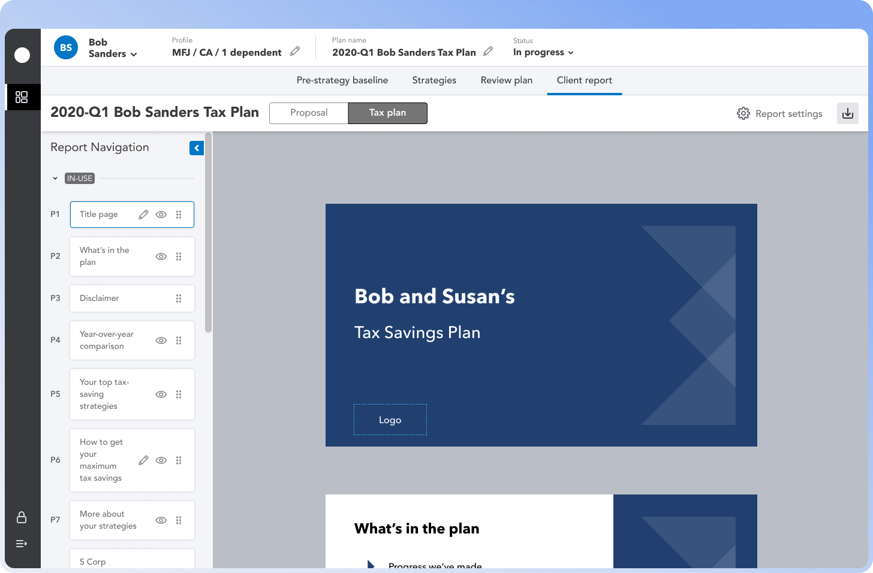This screenshot has height=573, width=873.
Task: Click the BS avatar circle
Action: pos(66,47)
